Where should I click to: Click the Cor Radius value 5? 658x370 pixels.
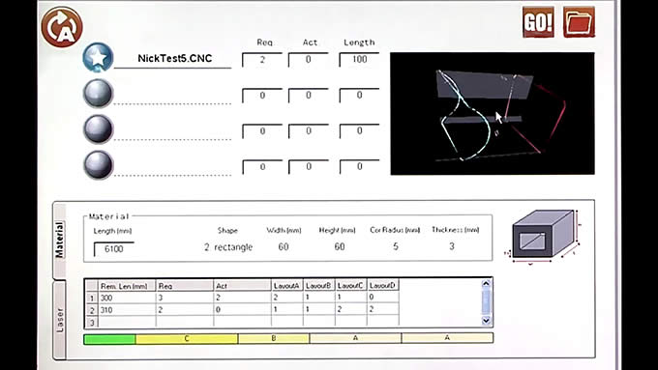396,246
